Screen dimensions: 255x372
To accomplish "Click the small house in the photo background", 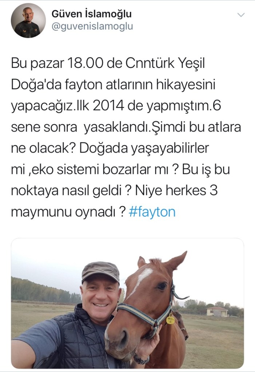I will pos(218,311).
